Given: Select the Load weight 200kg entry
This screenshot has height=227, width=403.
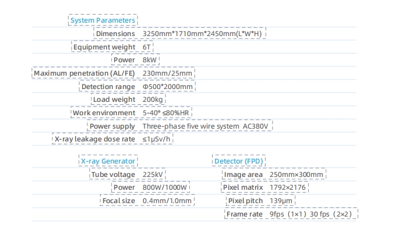Looking at the screenshot, I should click(128, 99).
